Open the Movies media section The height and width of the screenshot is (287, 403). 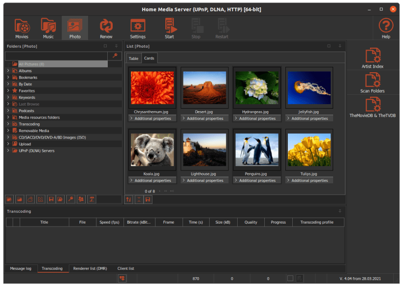[22, 28]
